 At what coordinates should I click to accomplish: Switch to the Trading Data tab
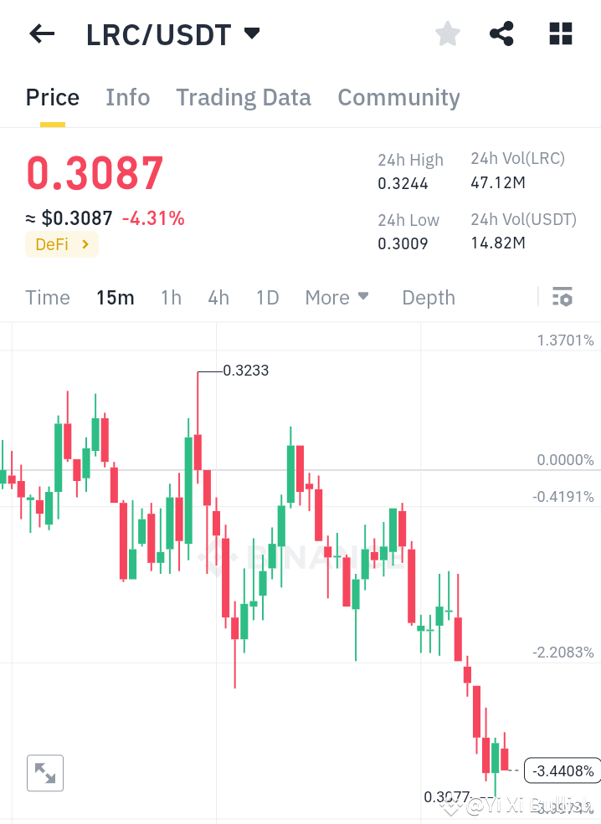[243, 97]
